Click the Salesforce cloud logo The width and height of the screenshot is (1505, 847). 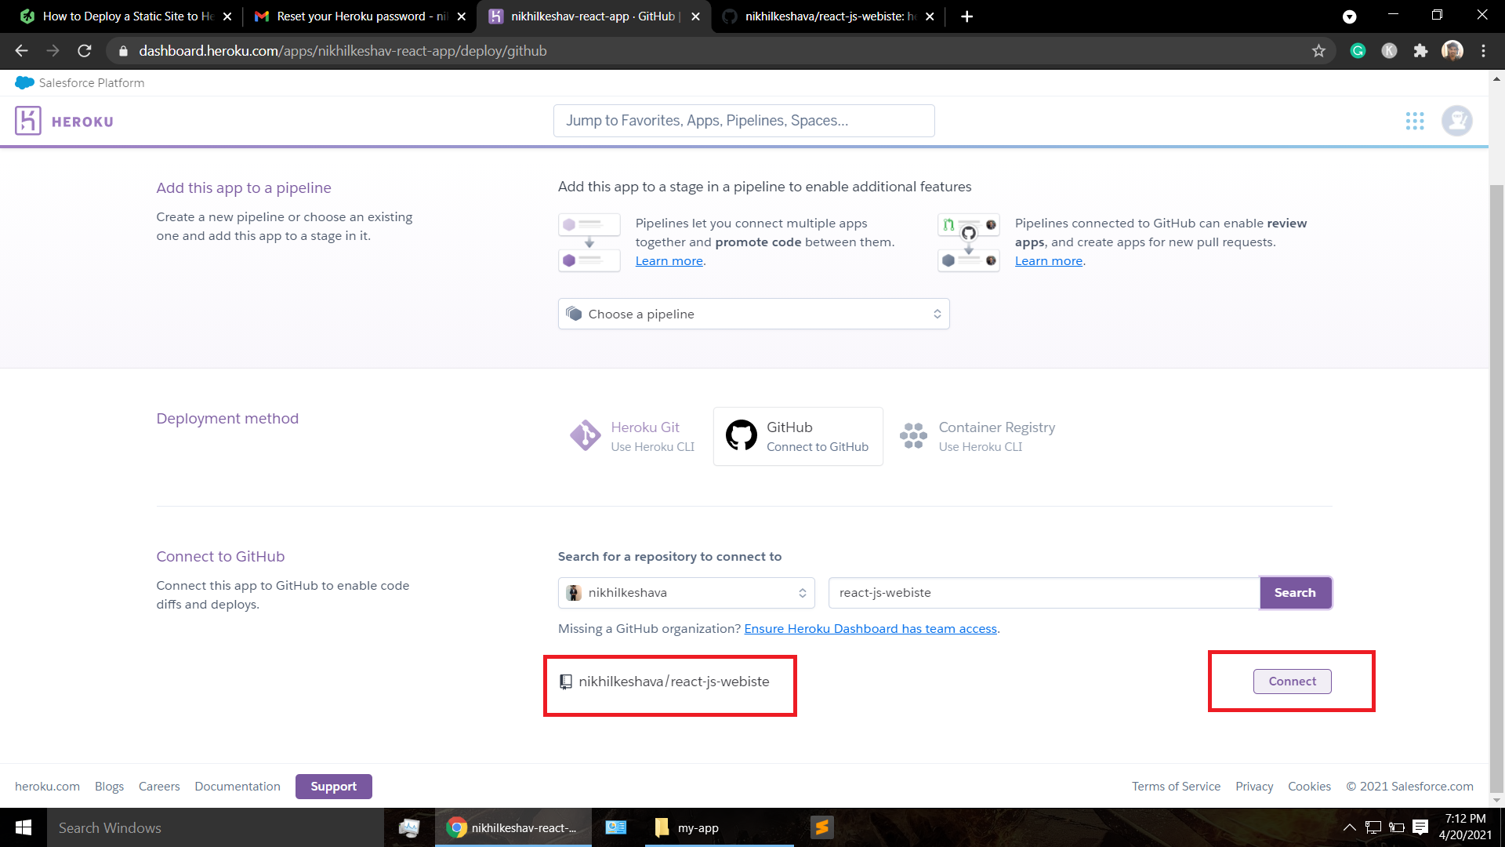[24, 82]
